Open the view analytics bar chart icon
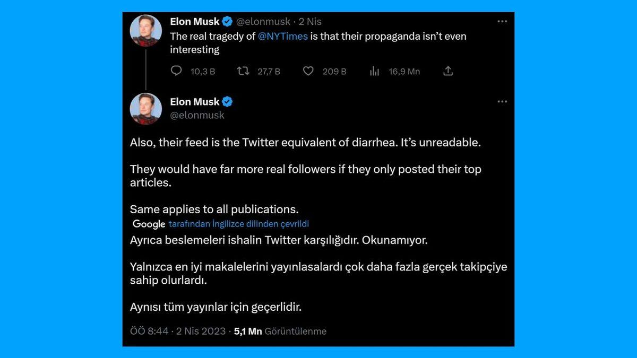The image size is (637, 358). [x=375, y=71]
